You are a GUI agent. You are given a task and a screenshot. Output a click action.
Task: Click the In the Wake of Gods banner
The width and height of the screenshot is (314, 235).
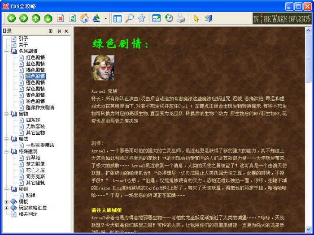click(x=282, y=19)
